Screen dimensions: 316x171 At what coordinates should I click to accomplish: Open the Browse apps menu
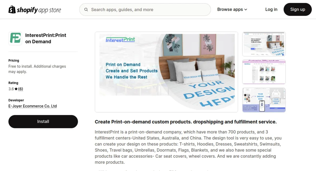point(232,9)
